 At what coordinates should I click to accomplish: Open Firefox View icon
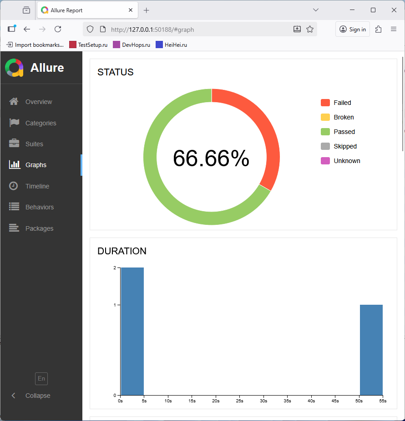(x=26, y=10)
